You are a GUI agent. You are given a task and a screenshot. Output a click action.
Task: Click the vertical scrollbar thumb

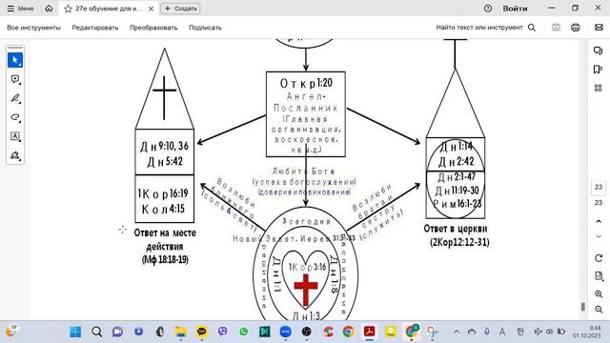coord(582,307)
